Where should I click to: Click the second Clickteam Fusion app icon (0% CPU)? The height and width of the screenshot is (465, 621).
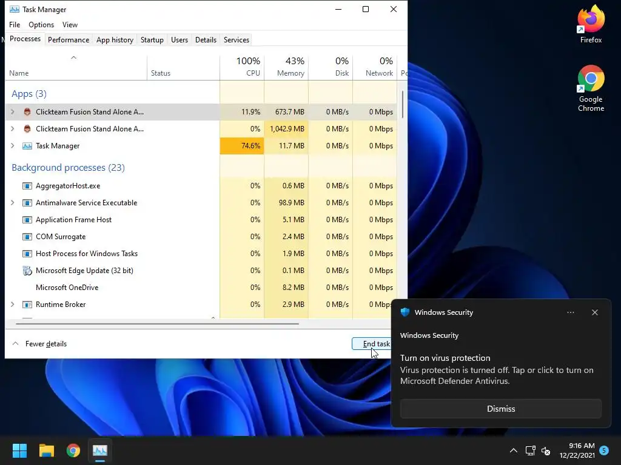coord(27,129)
